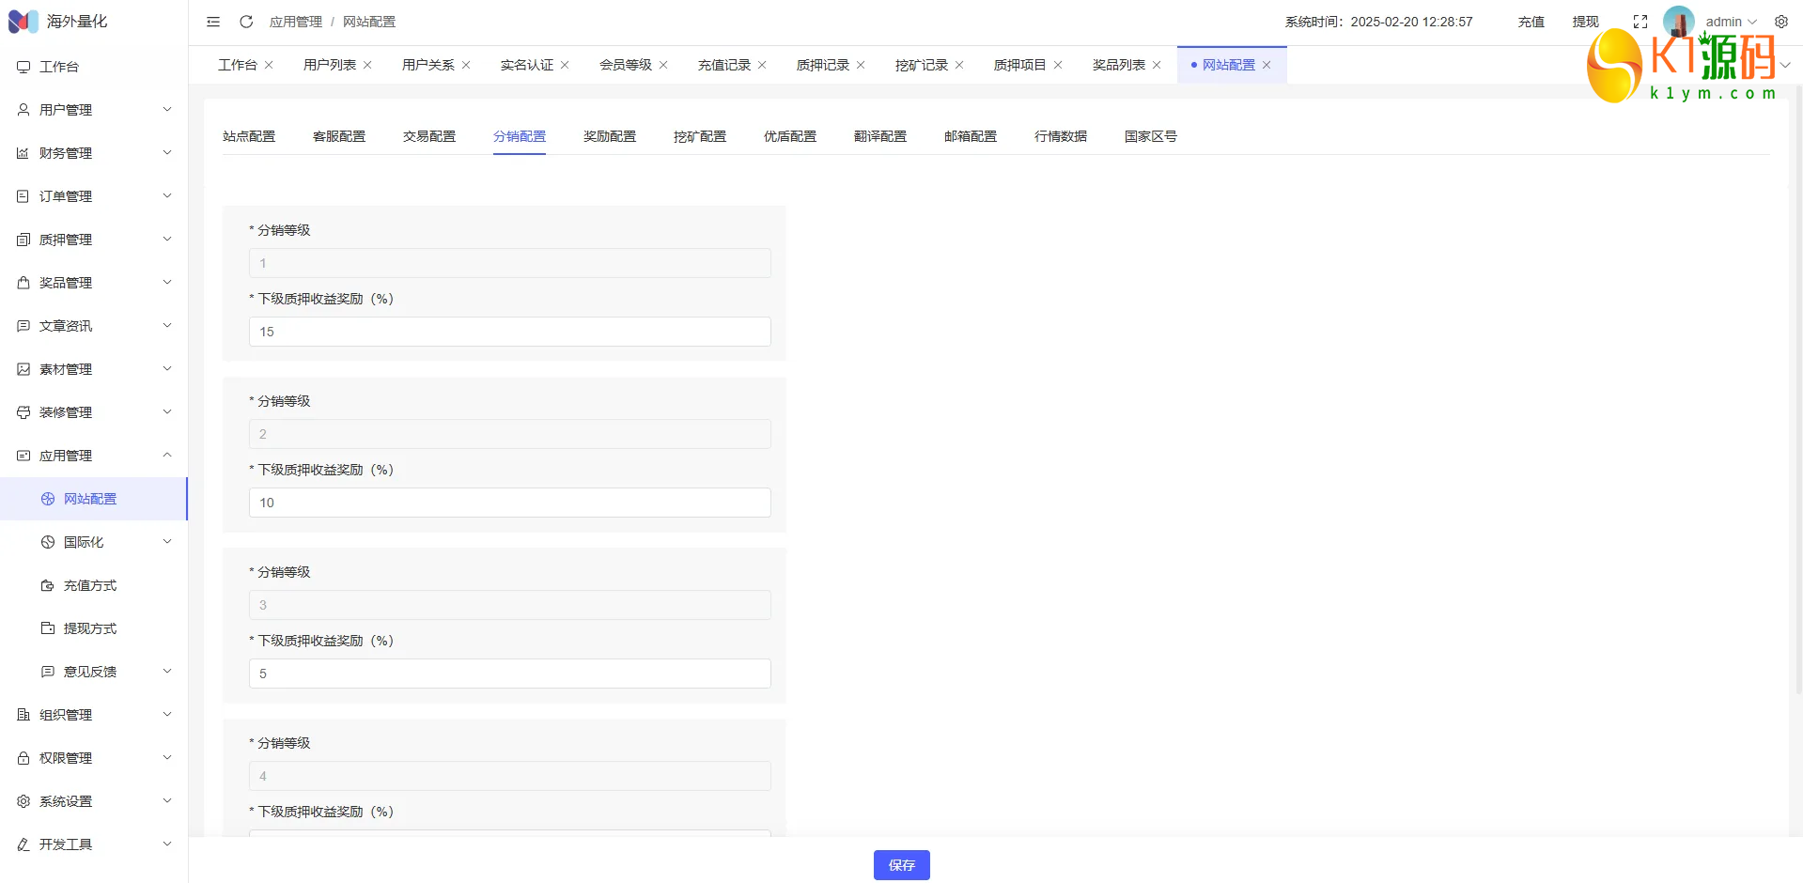This screenshot has height=883, width=1803.
Task: Open the settings gear icon
Action: click(x=1781, y=22)
